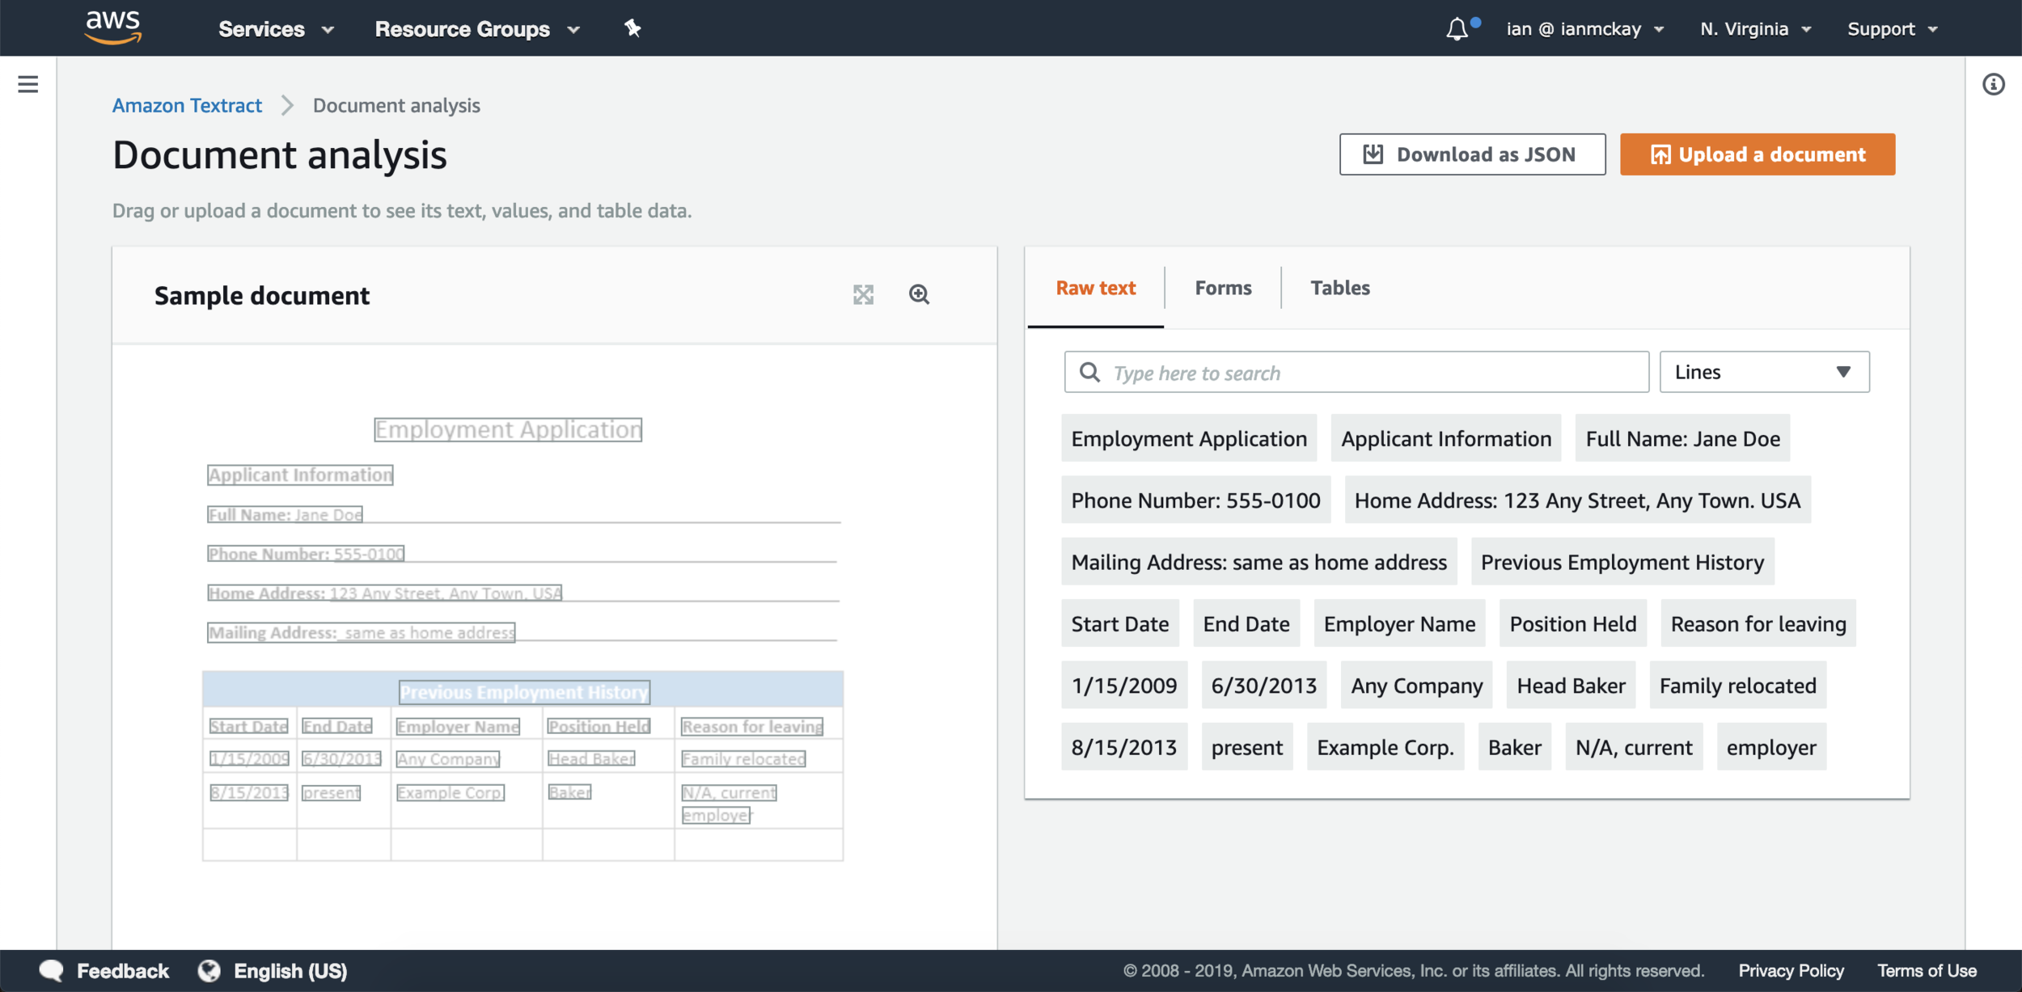Select 'Baker' chip in results
Image resolution: width=2022 pixels, height=992 pixels.
pos(1515,747)
